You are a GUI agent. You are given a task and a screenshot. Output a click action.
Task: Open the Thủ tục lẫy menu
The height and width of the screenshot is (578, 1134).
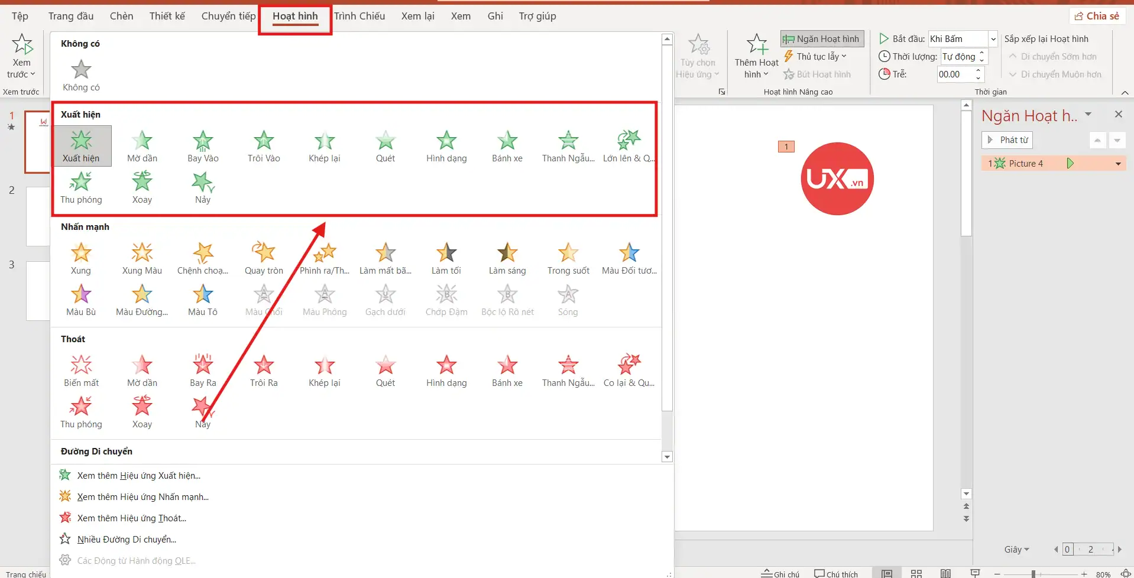[x=816, y=57]
